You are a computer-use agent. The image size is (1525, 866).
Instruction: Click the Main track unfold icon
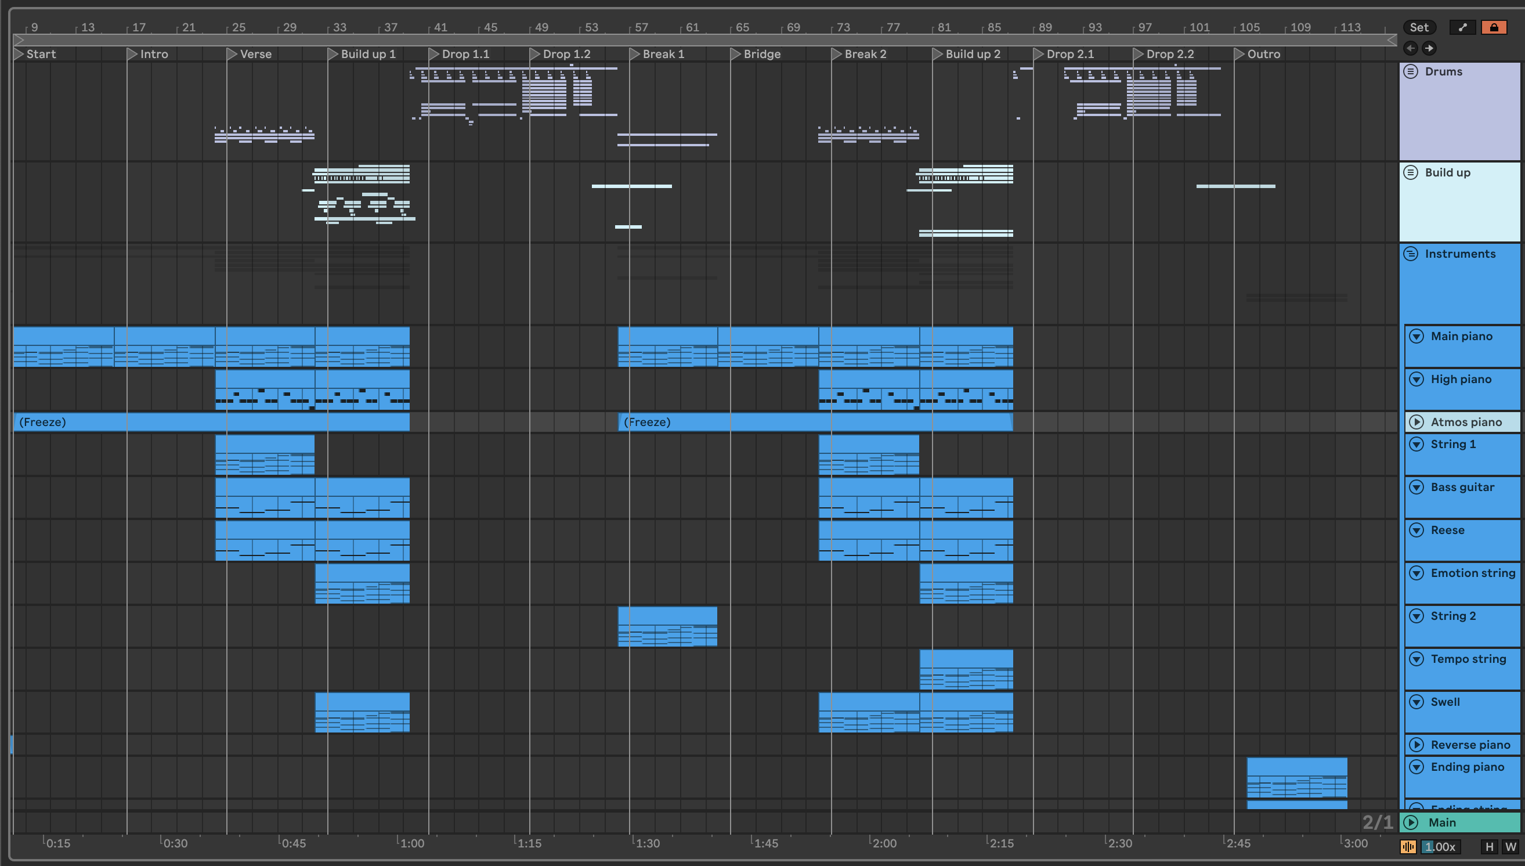pos(1410,822)
